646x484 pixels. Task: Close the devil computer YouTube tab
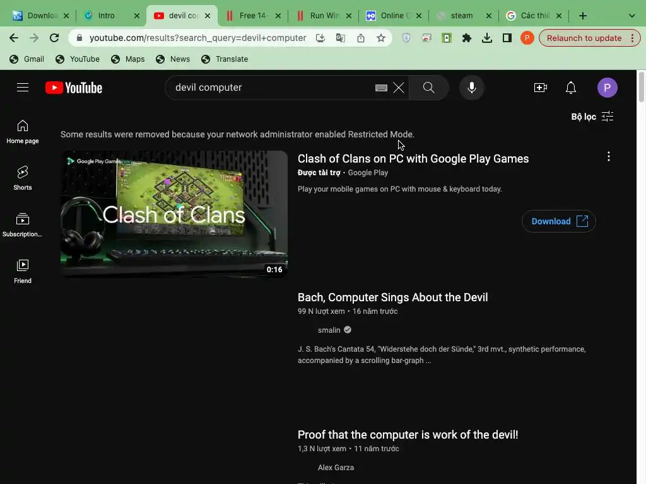click(208, 16)
